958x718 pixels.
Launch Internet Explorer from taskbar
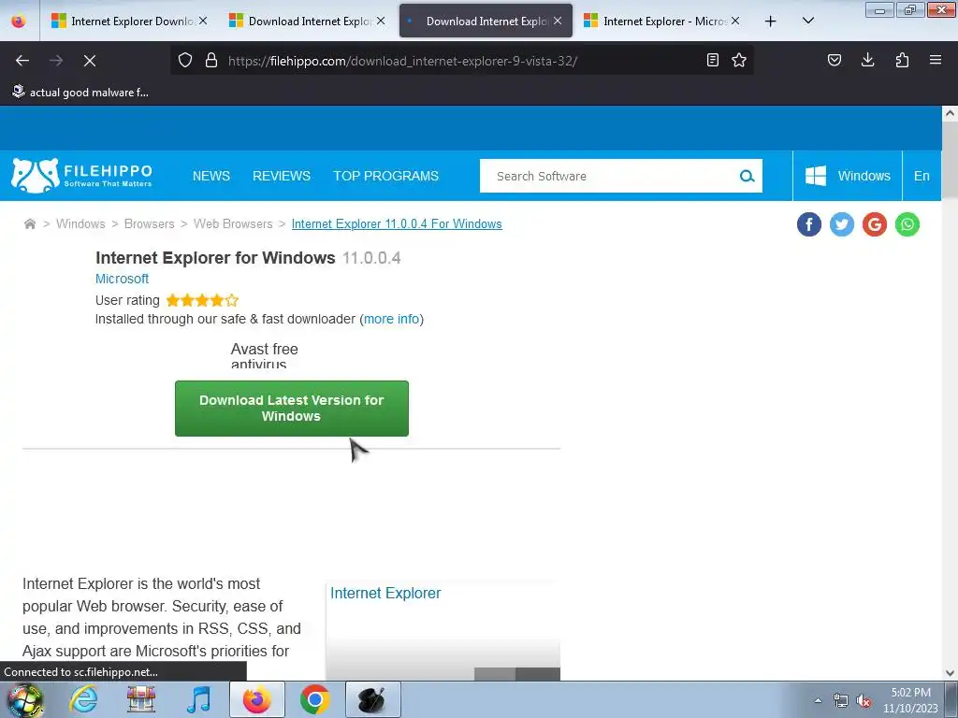point(83,699)
